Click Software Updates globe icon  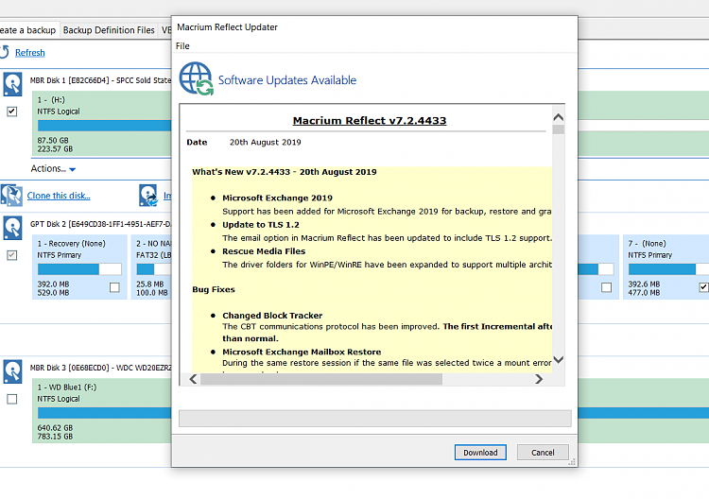197,79
